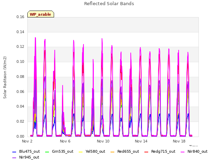Click the Nov 2 x-axis date label
Screen dimensions: 219x164
click(x=27, y=141)
